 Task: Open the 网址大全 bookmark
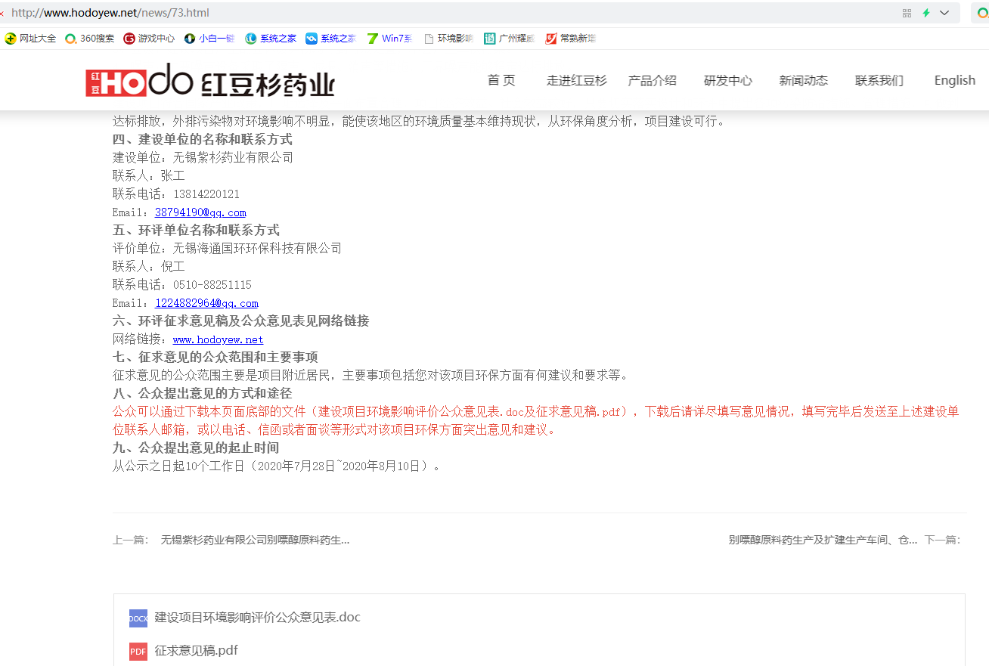coord(30,39)
